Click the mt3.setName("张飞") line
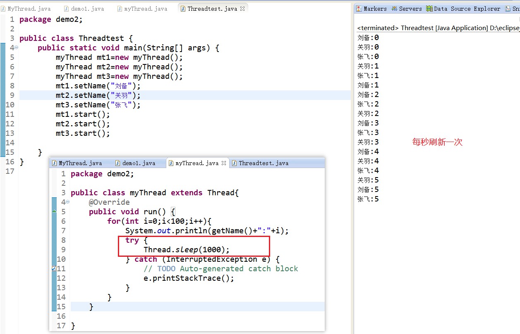Image resolution: width=520 pixels, height=334 pixels. pos(98,105)
